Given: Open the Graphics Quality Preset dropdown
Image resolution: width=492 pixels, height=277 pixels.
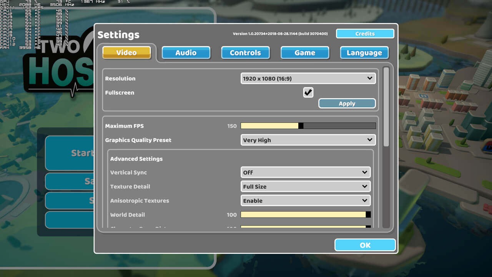Looking at the screenshot, I should [x=308, y=140].
